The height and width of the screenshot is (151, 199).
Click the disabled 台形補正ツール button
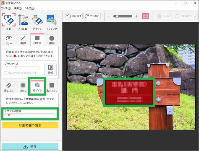tap(186, 16)
